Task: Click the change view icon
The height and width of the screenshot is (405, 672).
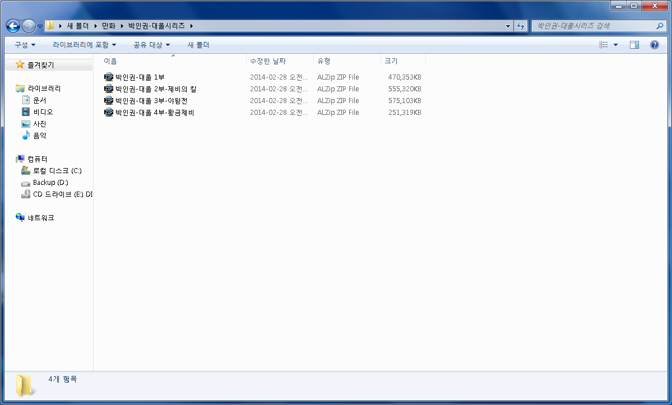Action: 604,45
